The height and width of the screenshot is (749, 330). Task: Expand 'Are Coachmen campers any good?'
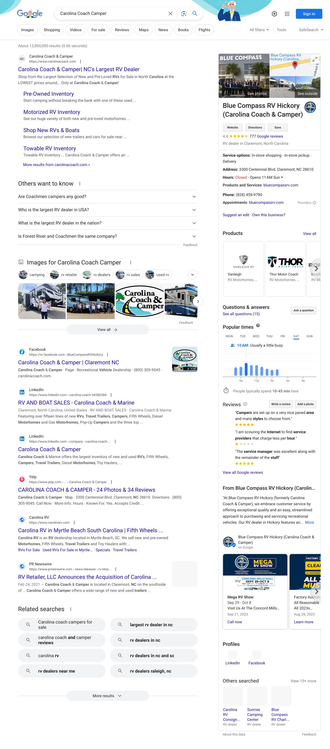pos(108,197)
